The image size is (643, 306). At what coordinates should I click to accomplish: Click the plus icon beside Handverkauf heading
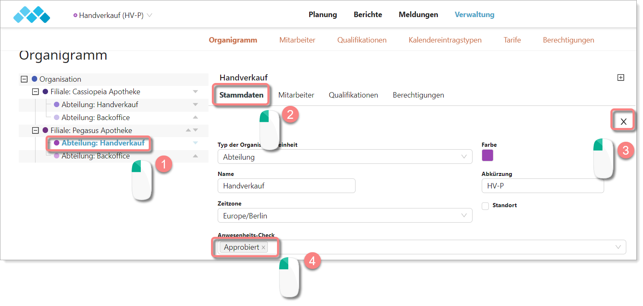[621, 78]
